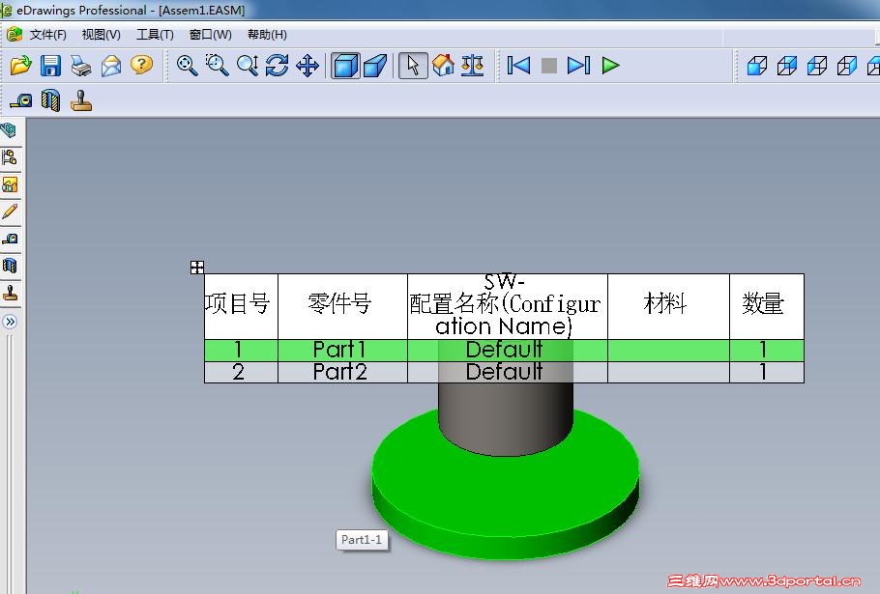Toggle the perspective view box icon
This screenshot has width=880, height=594.
pos(375,66)
